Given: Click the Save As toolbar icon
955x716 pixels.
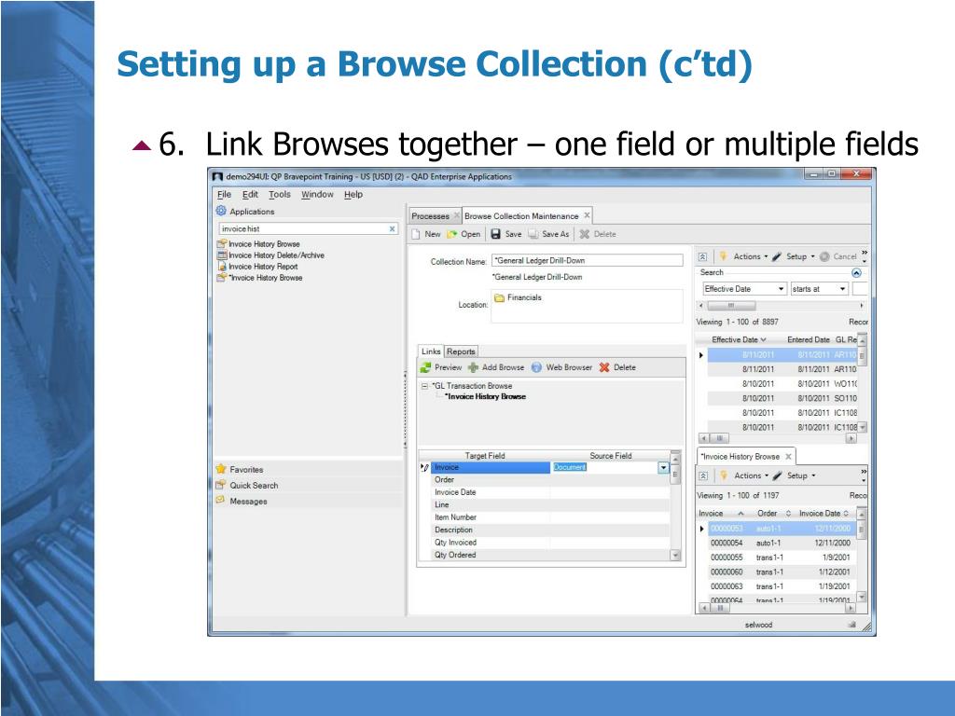Looking at the screenshot, I should (x=533, y=234).
